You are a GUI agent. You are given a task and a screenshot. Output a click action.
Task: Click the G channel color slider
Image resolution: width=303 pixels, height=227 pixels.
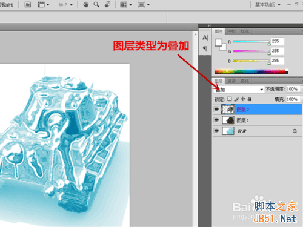[251, 51]
